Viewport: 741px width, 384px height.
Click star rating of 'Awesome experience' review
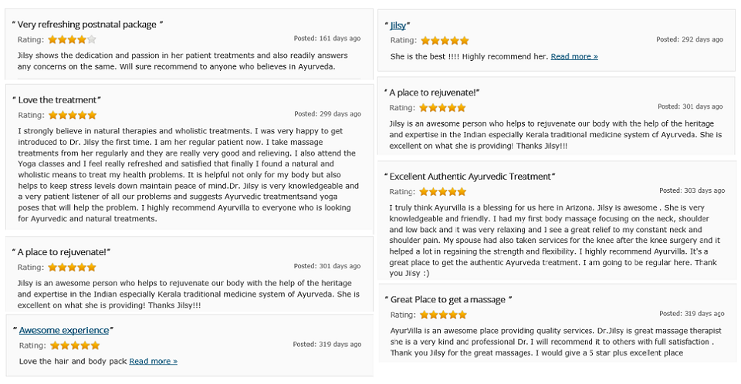click(75, 345)
